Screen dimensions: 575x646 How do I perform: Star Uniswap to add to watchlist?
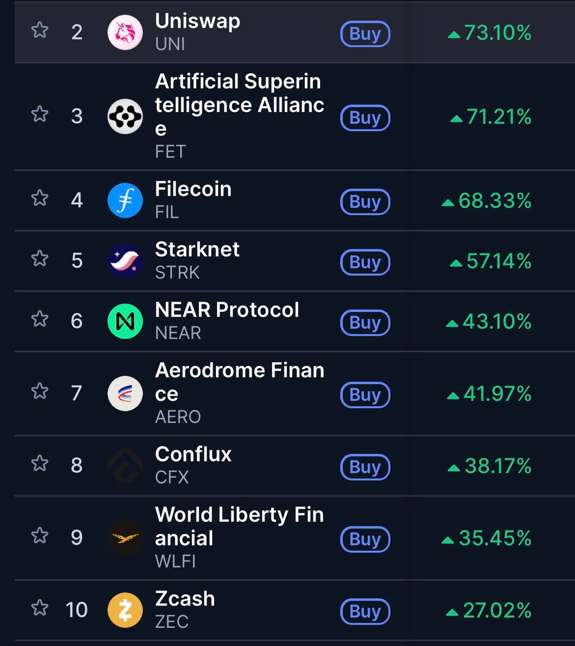[x=40, y=30]
